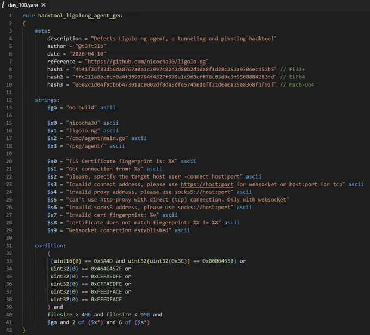This screenshot has height=335, width=370.
Task: Click the "/pkg/agent/" string
Action: pyautogui.click(x=86, y=146)
